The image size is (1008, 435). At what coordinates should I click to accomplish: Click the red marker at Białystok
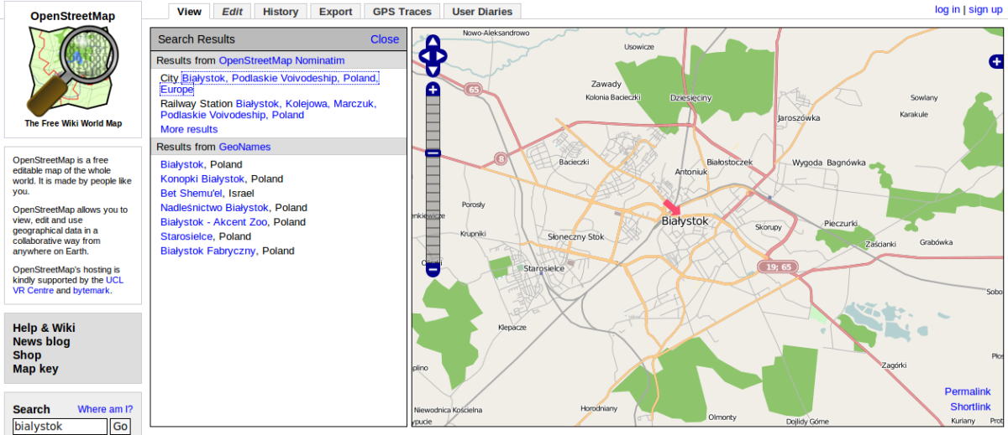tap(672, 207)
